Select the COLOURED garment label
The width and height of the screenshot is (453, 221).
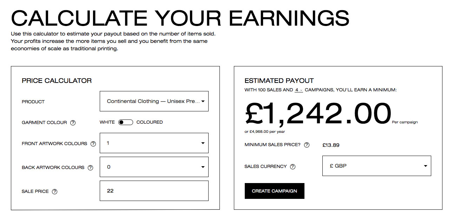coord(149,122)
